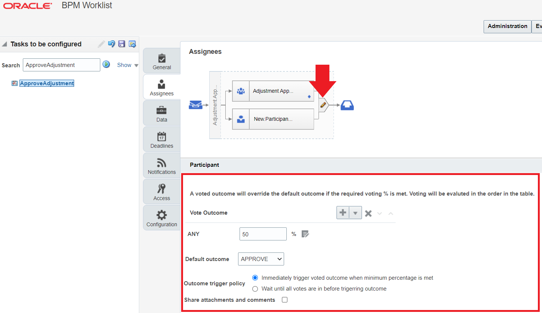
Task: Click the edit pencil icon in Tasks header
Action: [x=101, y=44]
